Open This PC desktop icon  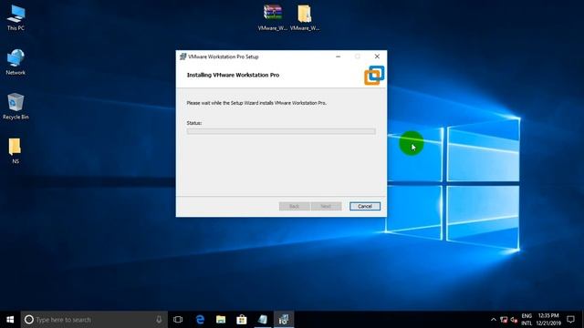[x=16, y=18]
